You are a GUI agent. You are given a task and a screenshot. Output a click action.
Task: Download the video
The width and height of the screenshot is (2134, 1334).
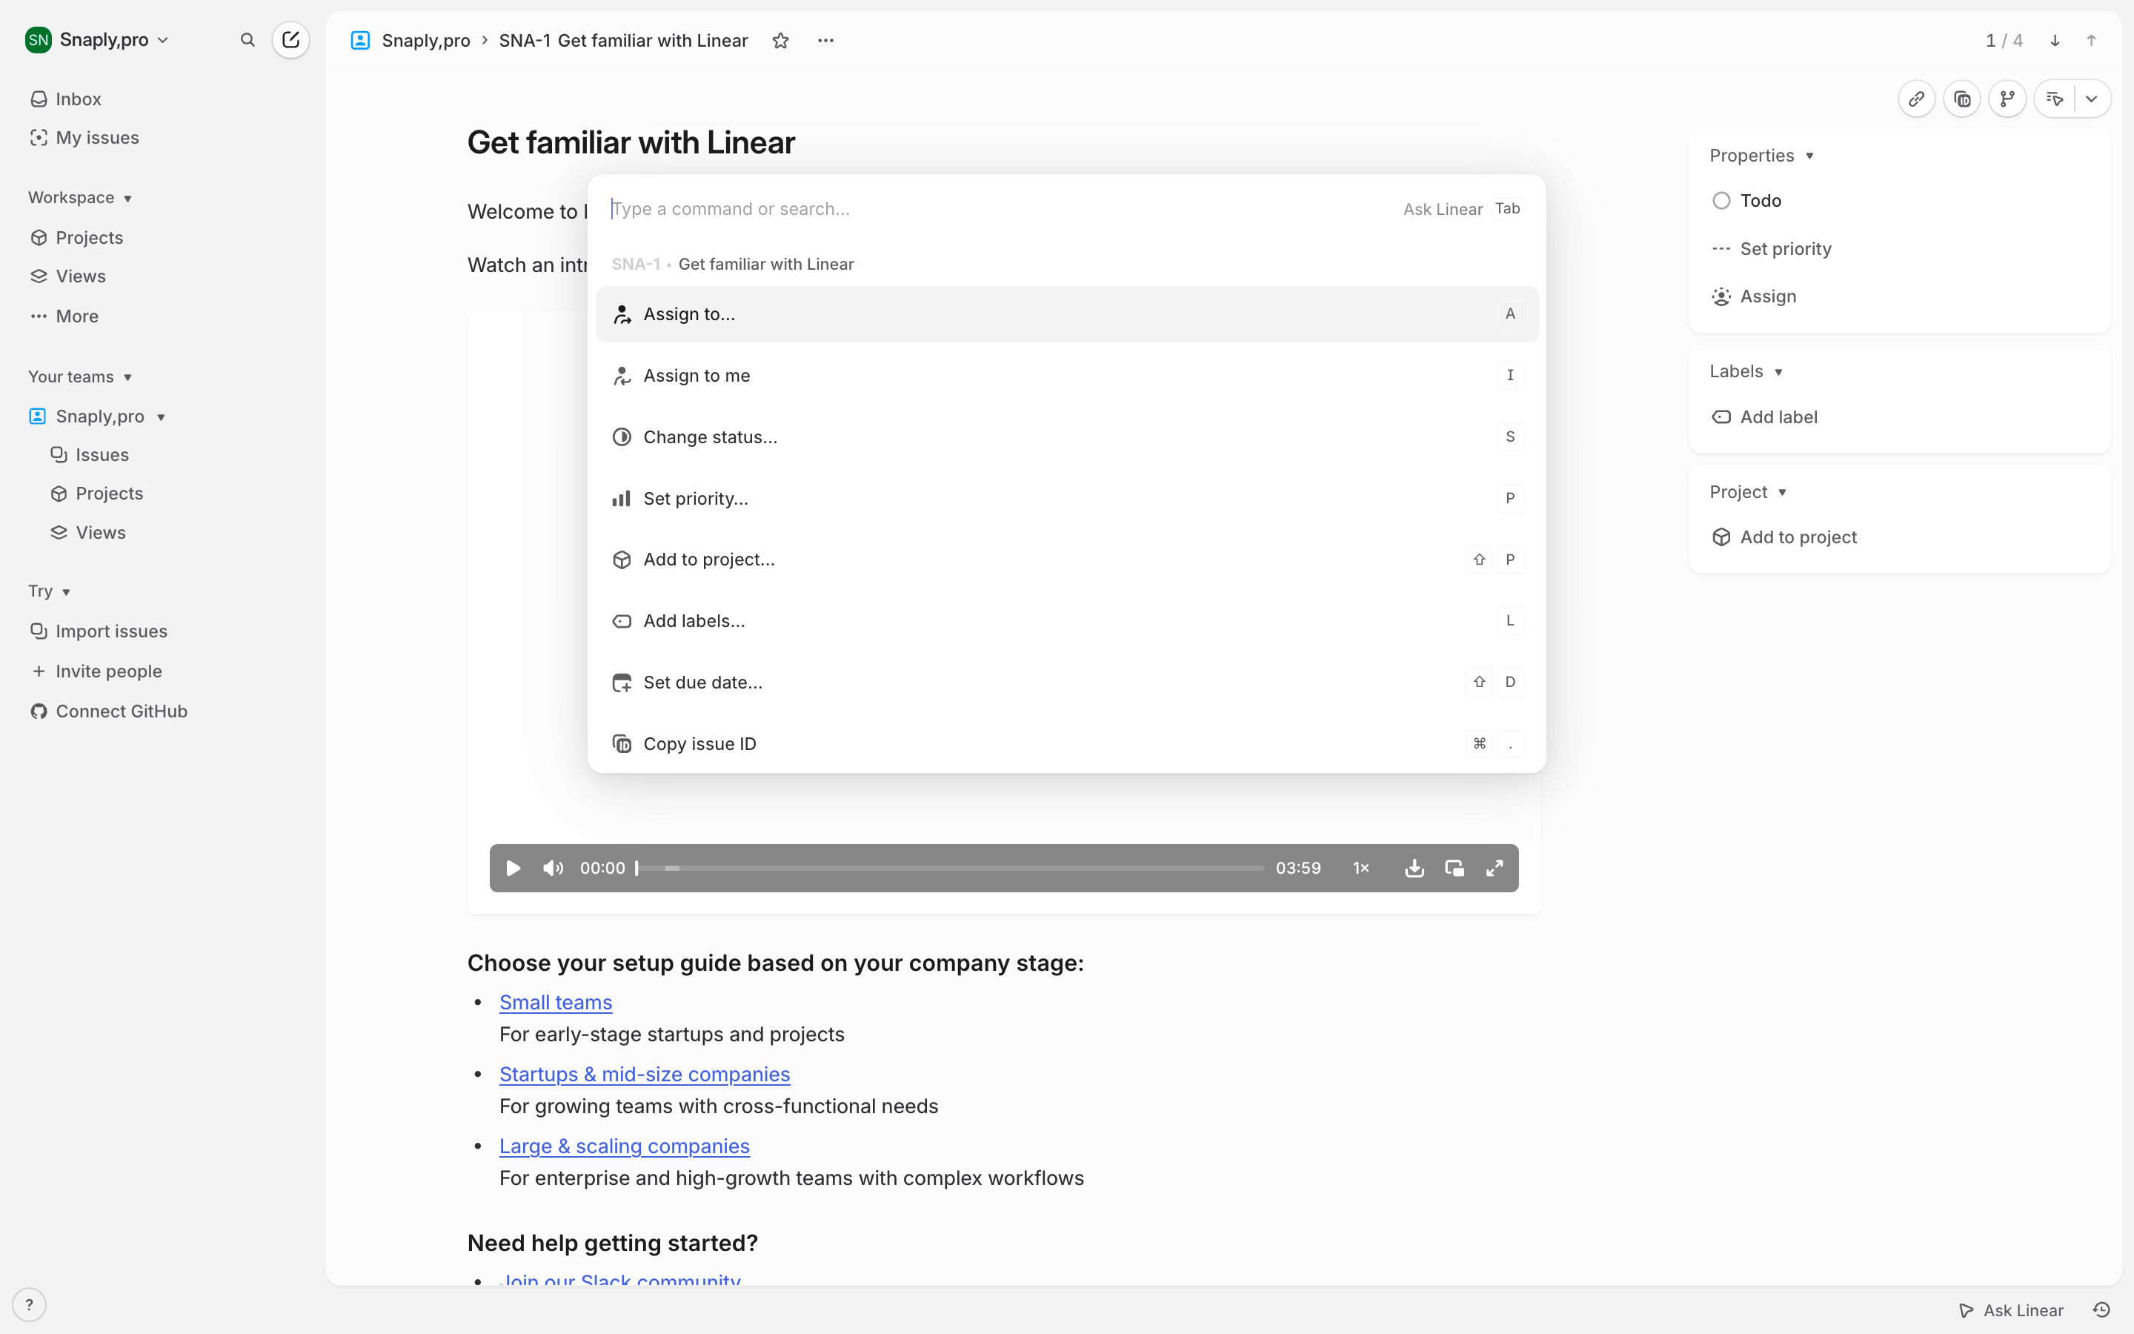click(1415, 868)
